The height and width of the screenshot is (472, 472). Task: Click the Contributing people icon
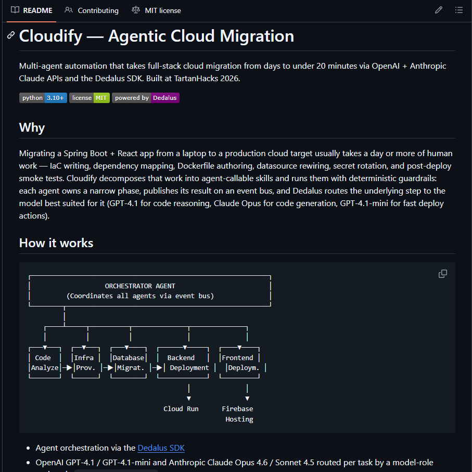pyautogui.click(x=69, y=10)
